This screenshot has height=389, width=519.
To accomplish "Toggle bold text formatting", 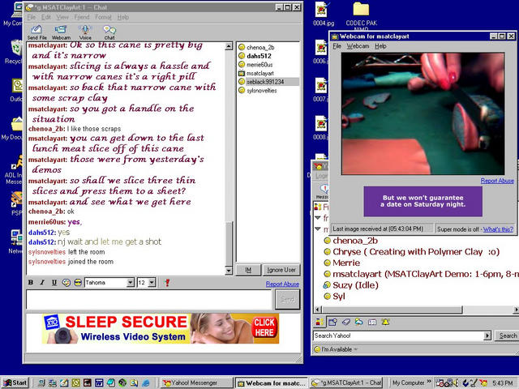I will (x=31, y=283).
